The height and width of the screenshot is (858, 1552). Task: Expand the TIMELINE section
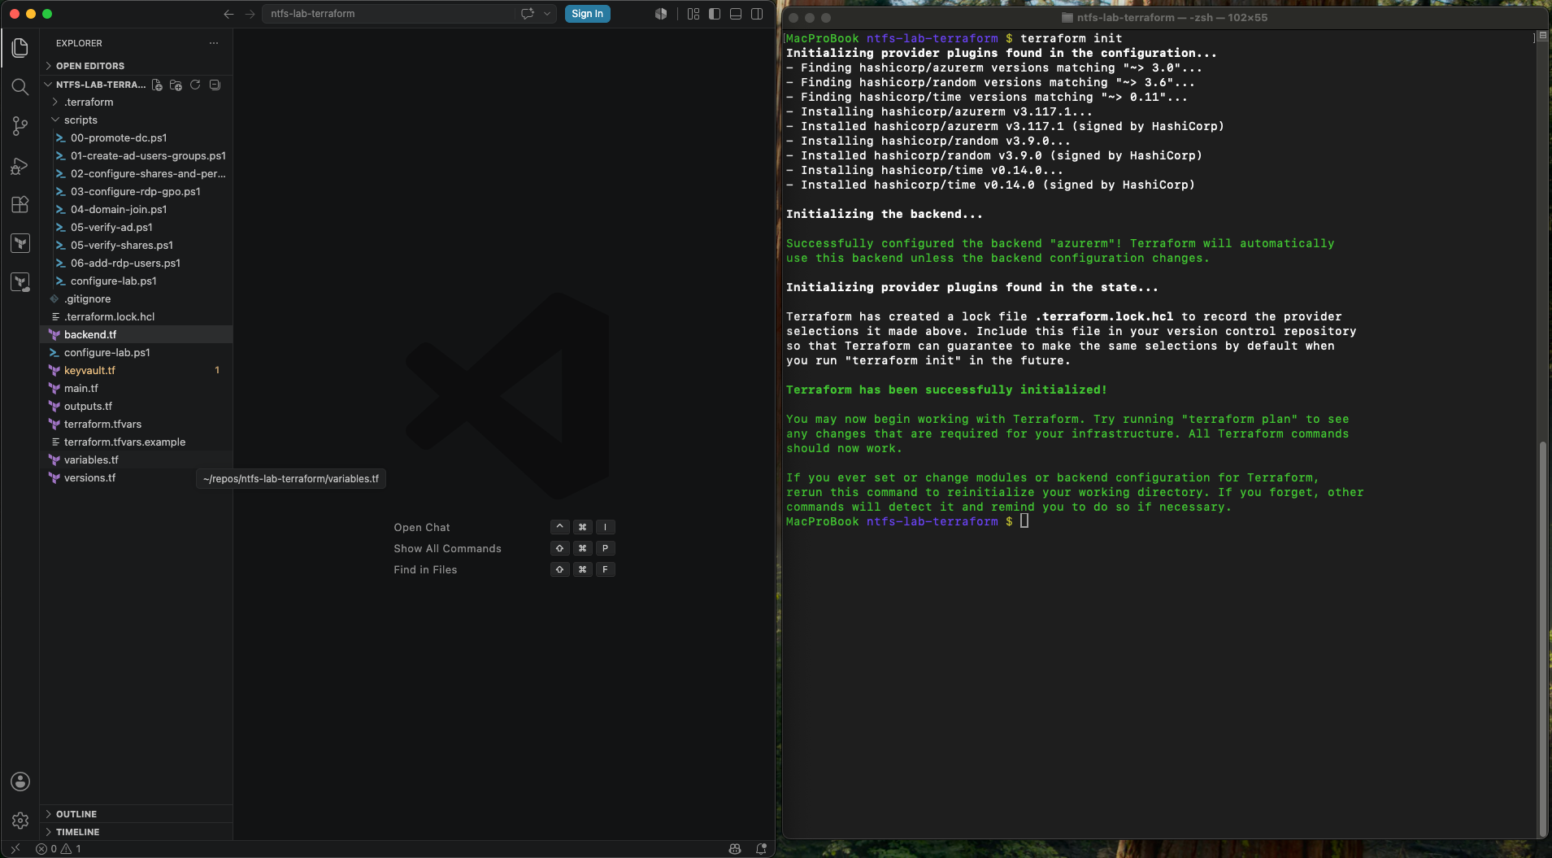(x=136, y=832)
